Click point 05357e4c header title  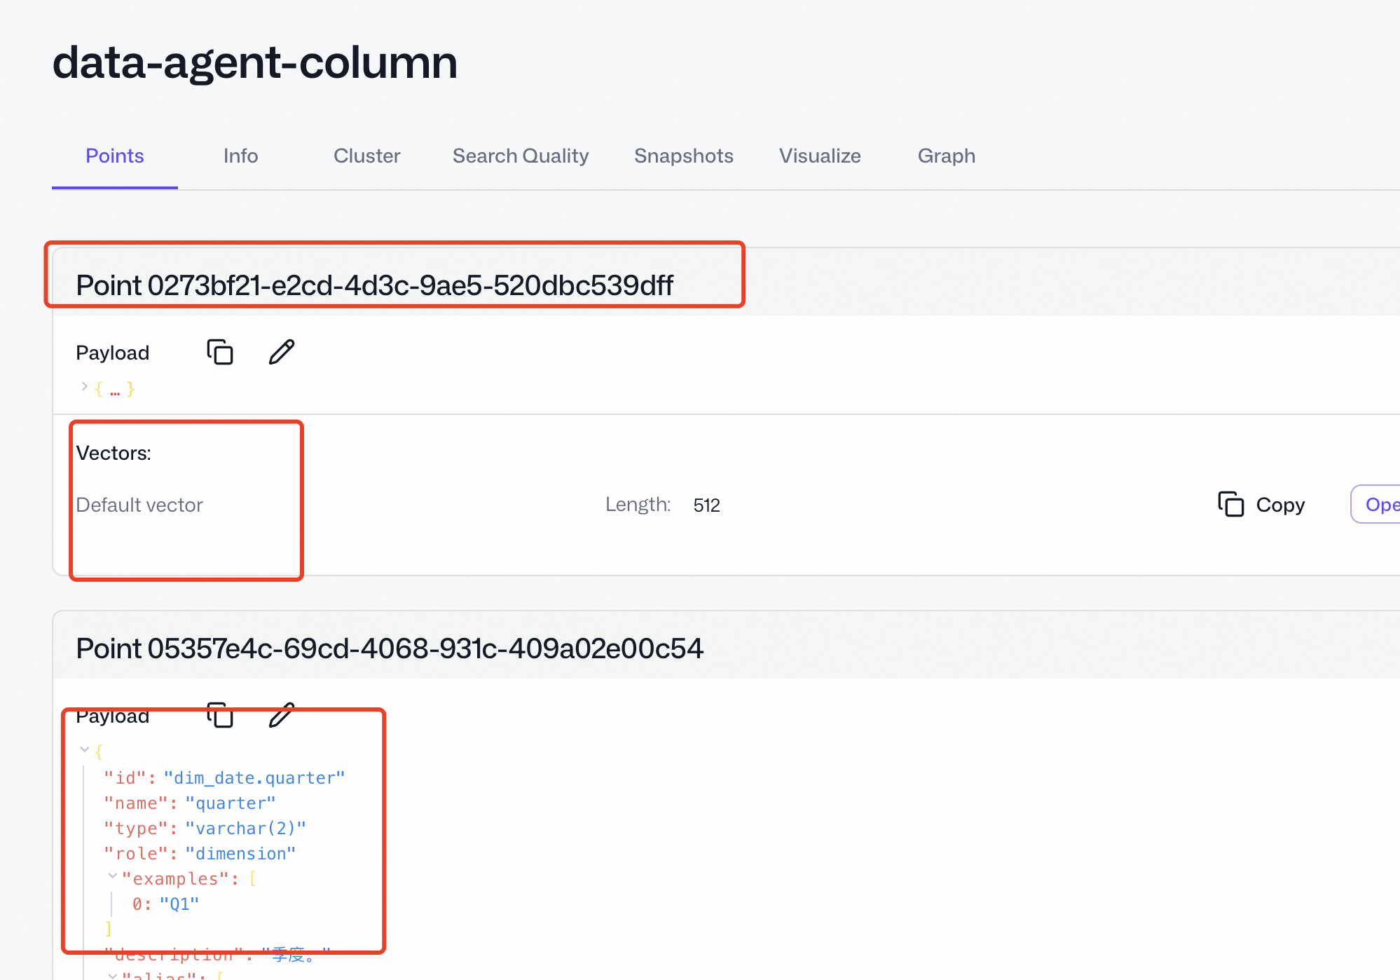pos(390,648)
